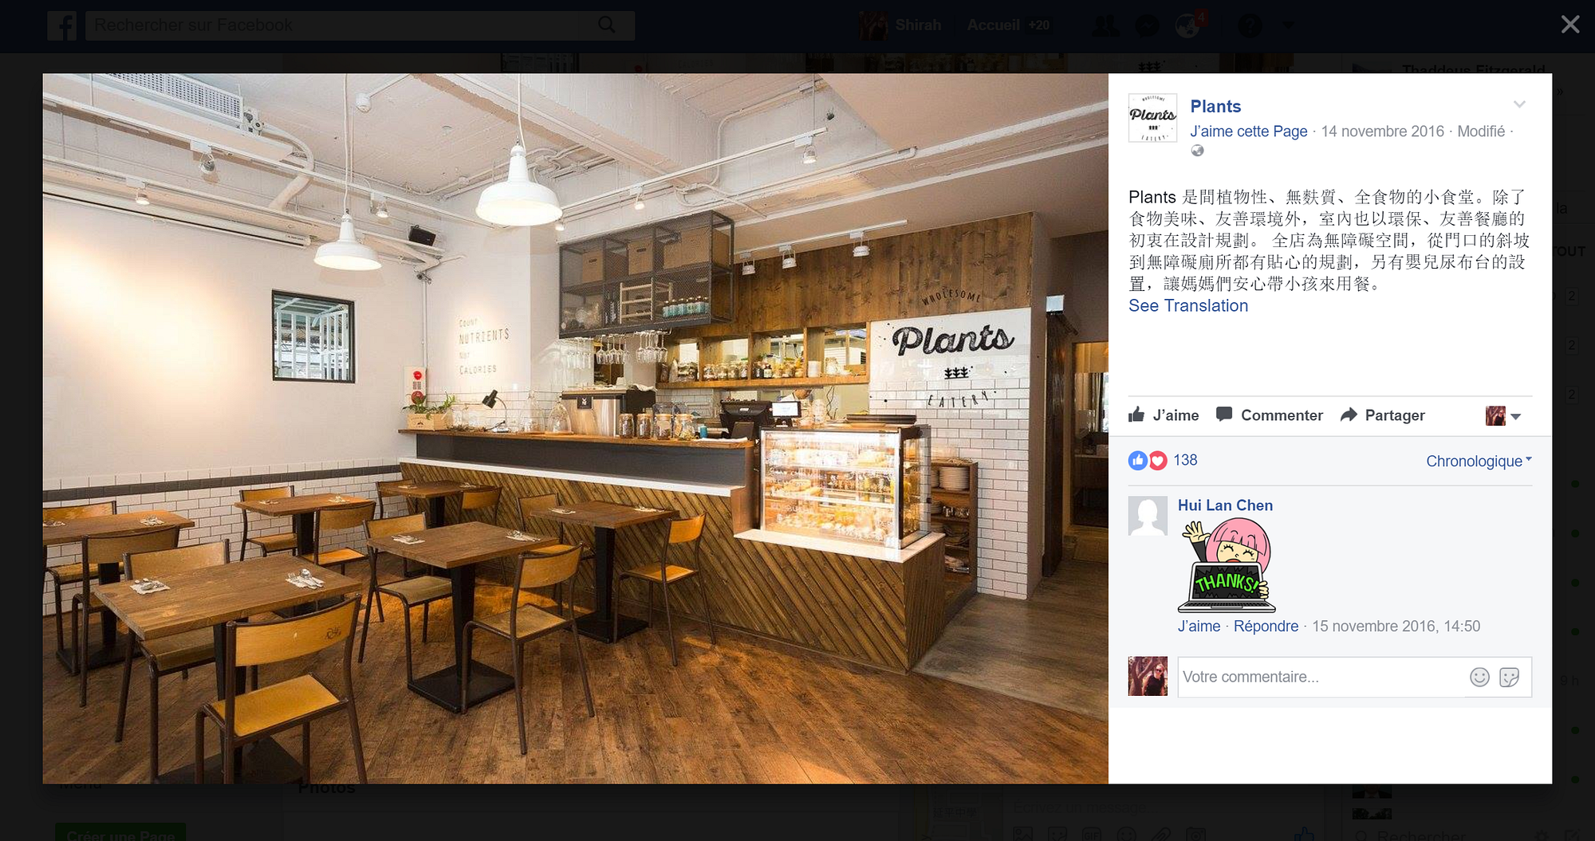The height and width of the screenshot is (841, 1595).
Task: Click the Commenter speech bubble button
Action: (1269, 415)
